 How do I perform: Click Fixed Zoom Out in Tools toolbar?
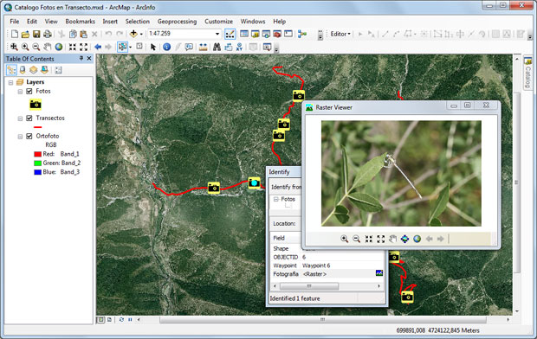(83, 47)
